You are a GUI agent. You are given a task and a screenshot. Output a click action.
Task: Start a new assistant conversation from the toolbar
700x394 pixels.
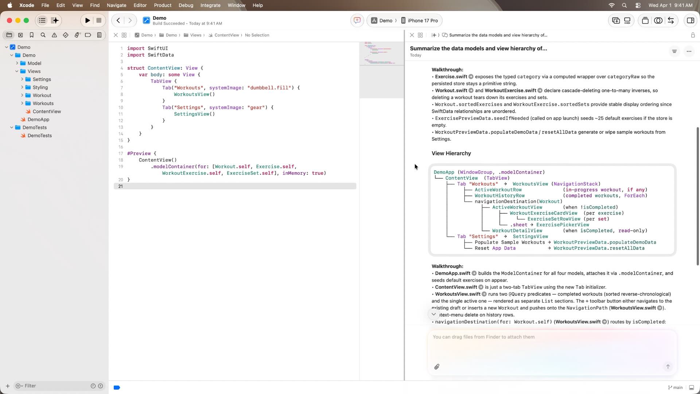(x=357, y=20)
